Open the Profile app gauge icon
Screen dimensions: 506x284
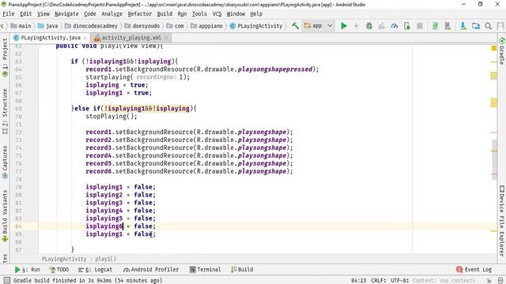tap(394, 26)
